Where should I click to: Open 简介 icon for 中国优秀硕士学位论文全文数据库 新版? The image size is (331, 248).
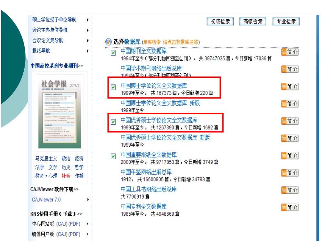point(290,138)
